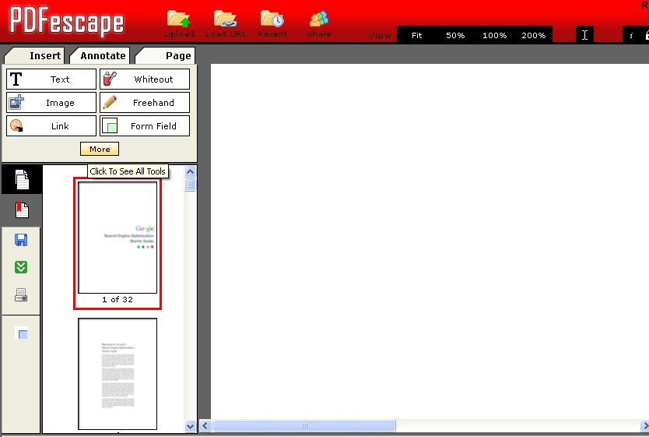
Task: Select the Freehand pencil tool
Action: pos(145,103)
